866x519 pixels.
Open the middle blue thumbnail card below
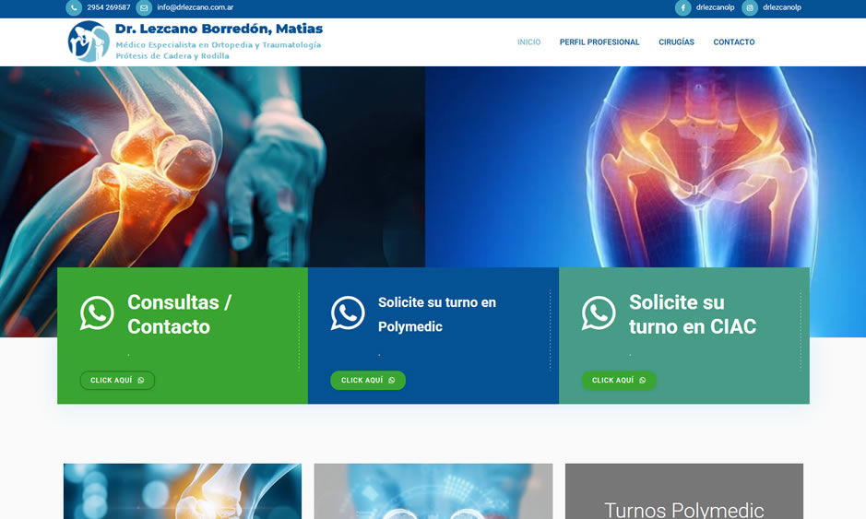(x=433, y=490)
